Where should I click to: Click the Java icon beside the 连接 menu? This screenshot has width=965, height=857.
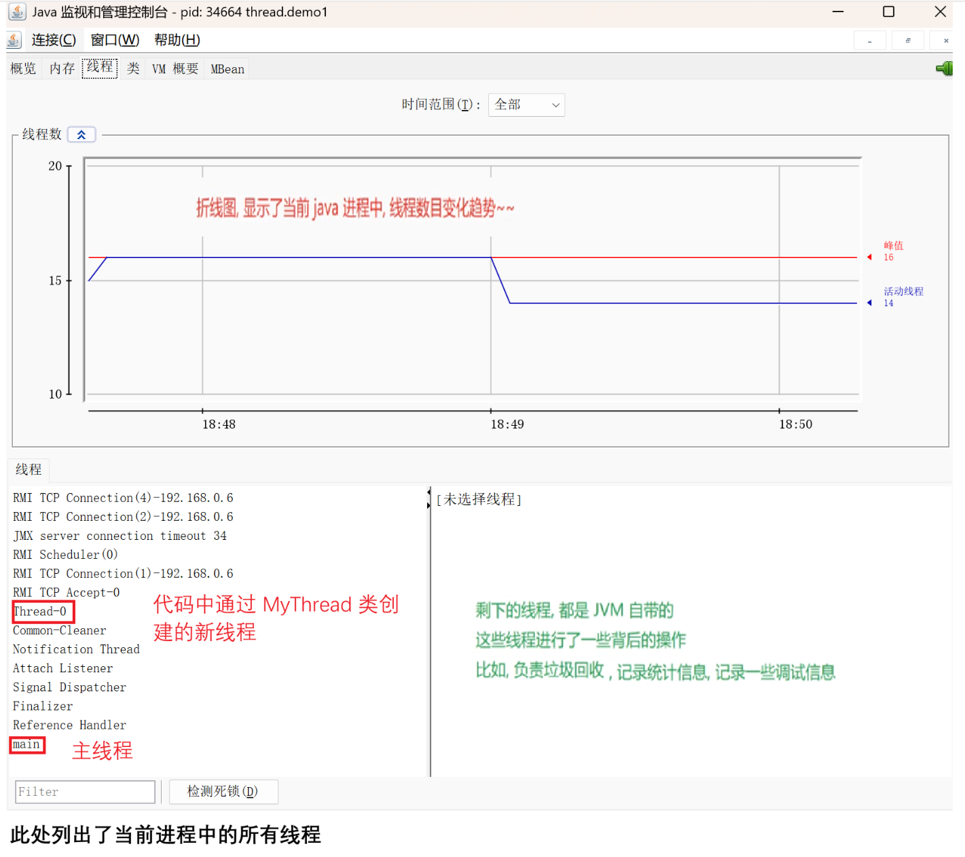(14, 40)
